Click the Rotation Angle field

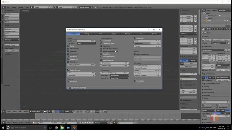coord(115,65)
